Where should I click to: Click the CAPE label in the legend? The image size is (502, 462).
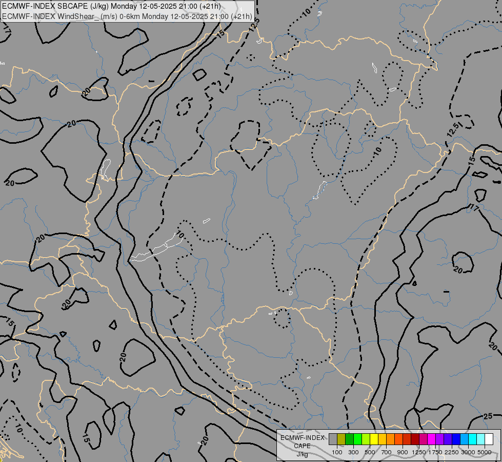pos(302,446)
